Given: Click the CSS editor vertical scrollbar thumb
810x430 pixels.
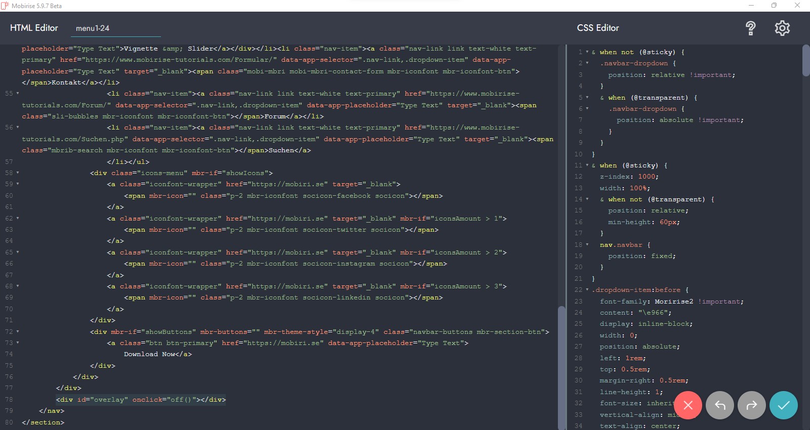Looking at the screenshot, I should pyautogui.click(x=805, y=61).
